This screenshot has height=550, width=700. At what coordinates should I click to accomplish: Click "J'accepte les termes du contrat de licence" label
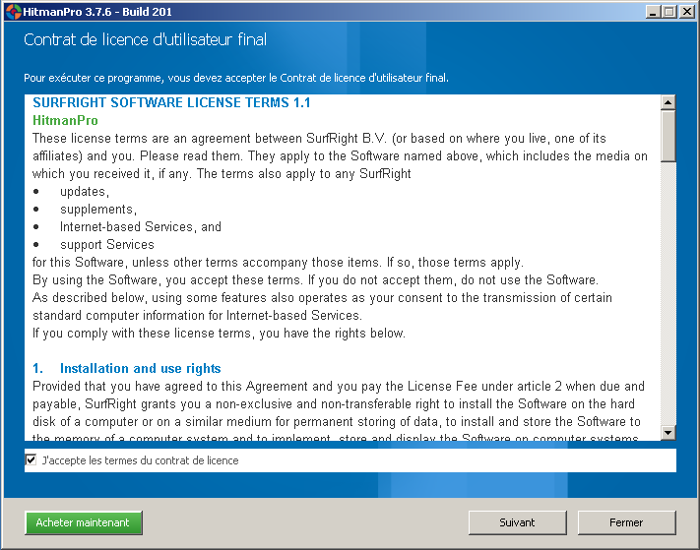(141, 460)
